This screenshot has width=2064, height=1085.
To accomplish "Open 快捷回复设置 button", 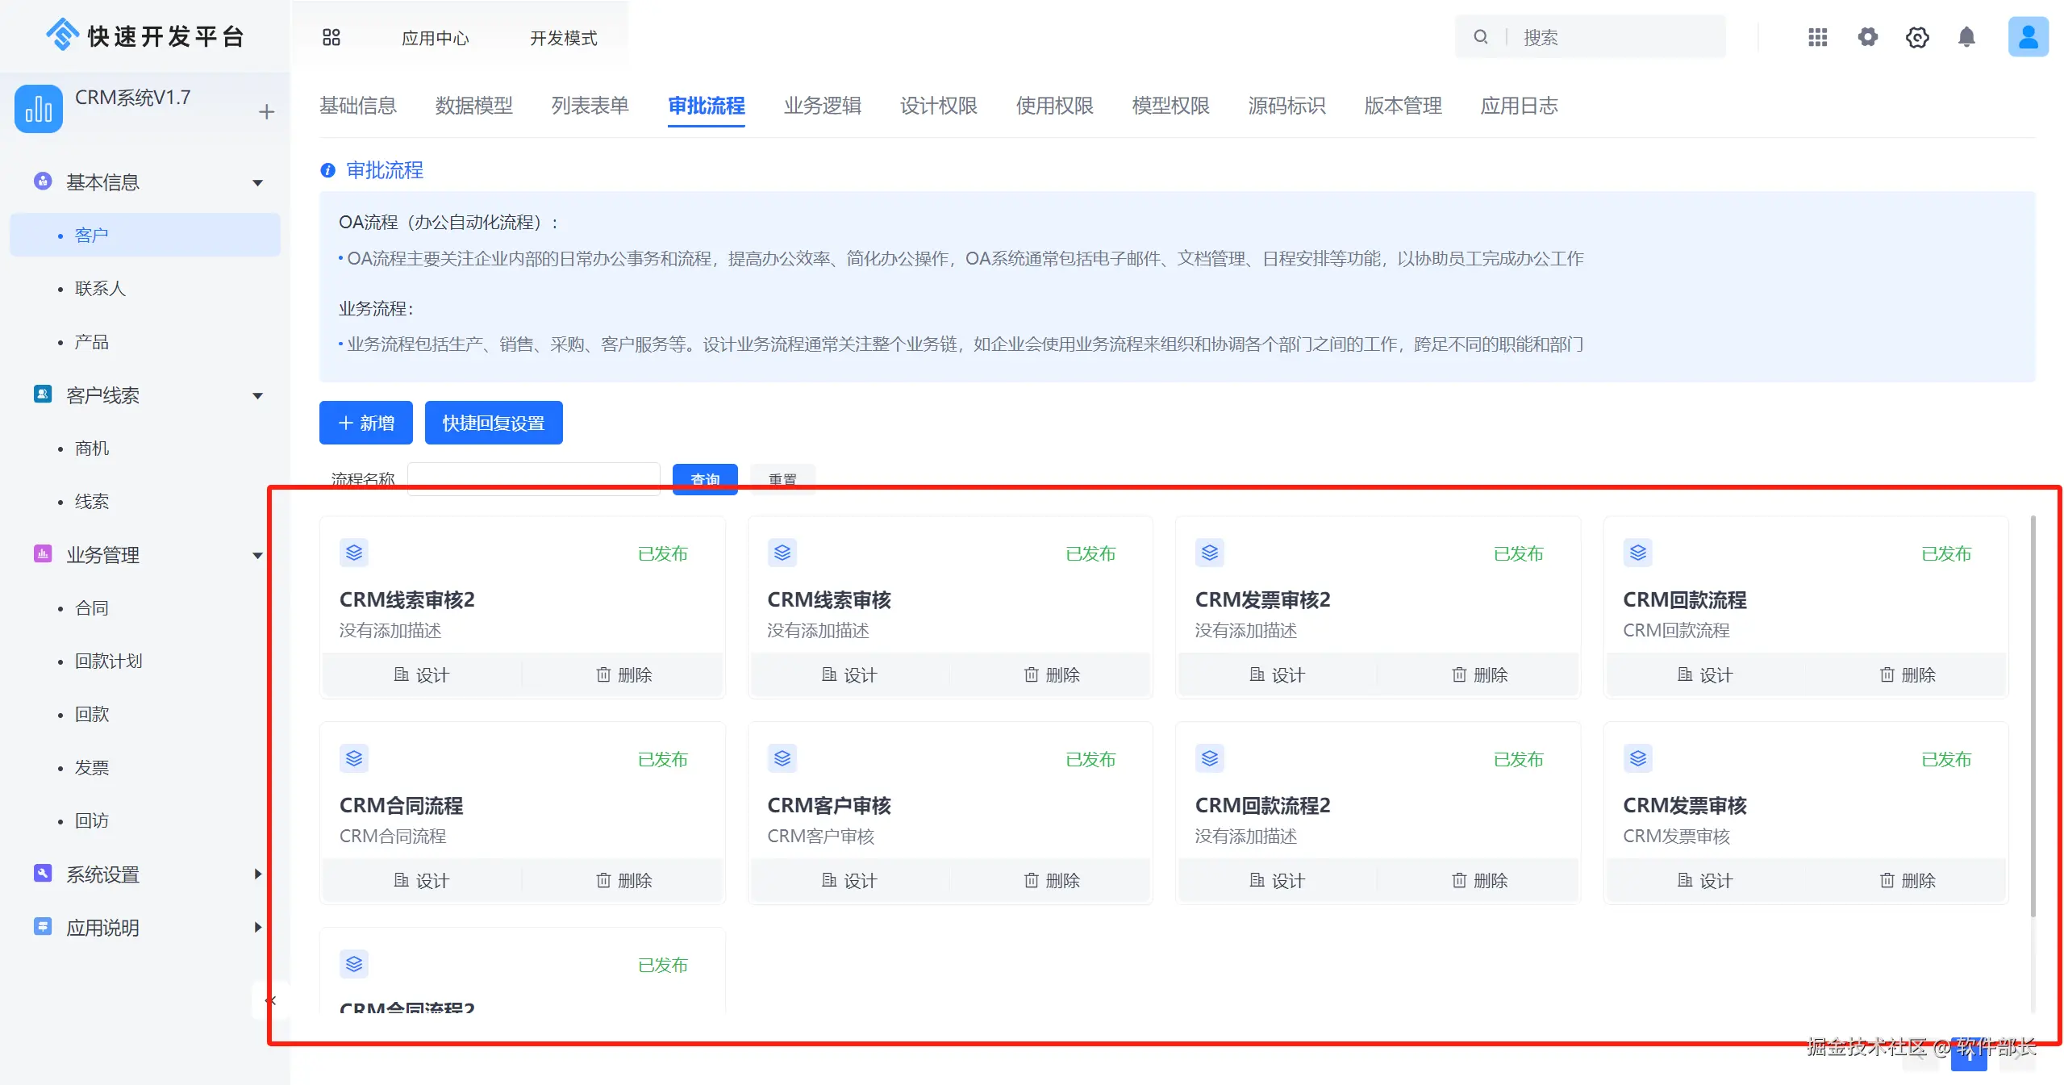I will tap(493, 423).
